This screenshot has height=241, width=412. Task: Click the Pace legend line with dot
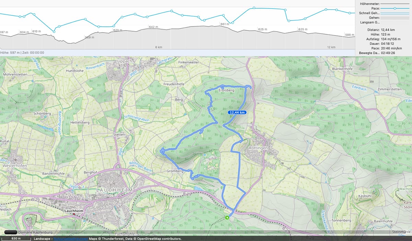click(395, 8)
